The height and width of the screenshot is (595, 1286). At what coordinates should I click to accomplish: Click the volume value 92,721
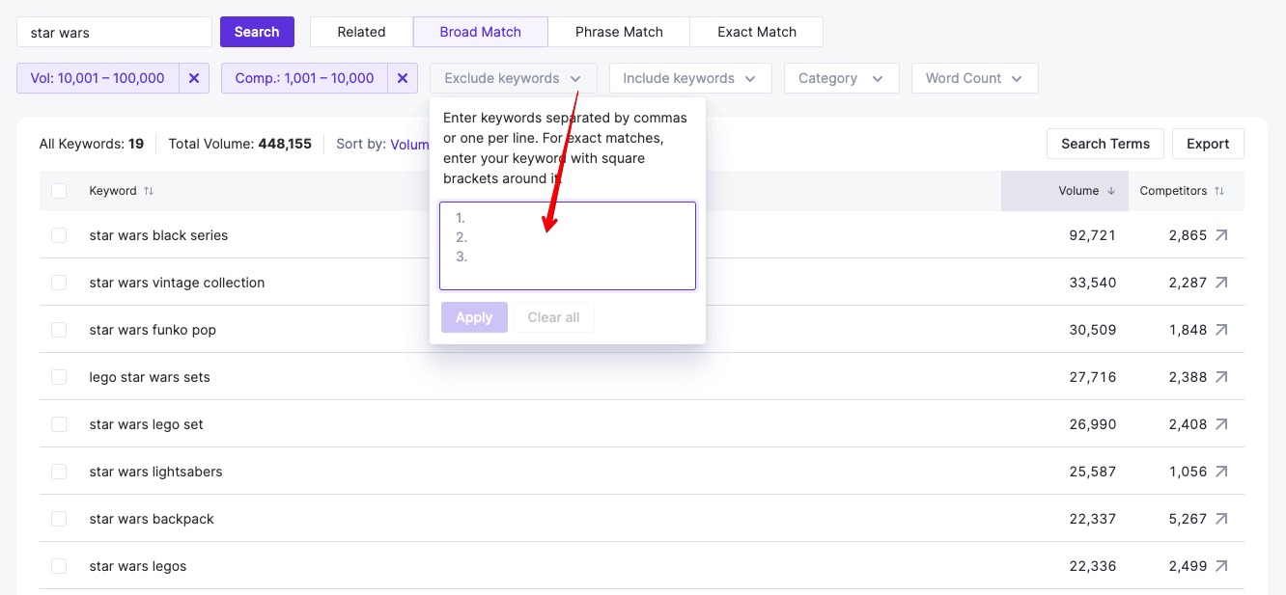1093,235
